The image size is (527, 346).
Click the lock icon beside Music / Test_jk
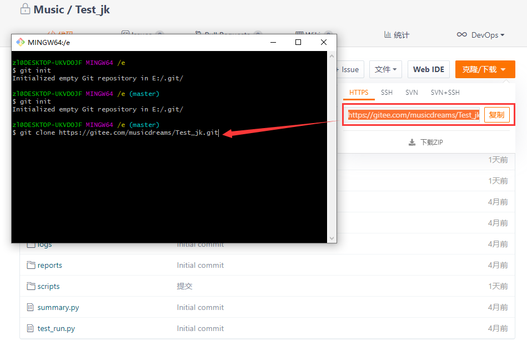pos(25,9)
